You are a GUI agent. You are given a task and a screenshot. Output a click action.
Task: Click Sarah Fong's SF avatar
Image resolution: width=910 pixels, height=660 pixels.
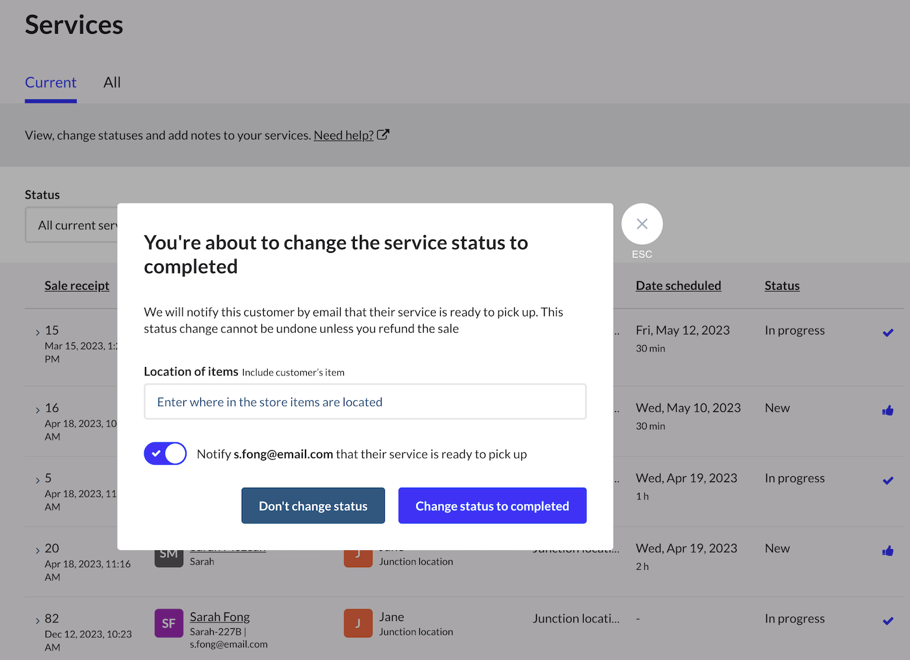point(168,623)
